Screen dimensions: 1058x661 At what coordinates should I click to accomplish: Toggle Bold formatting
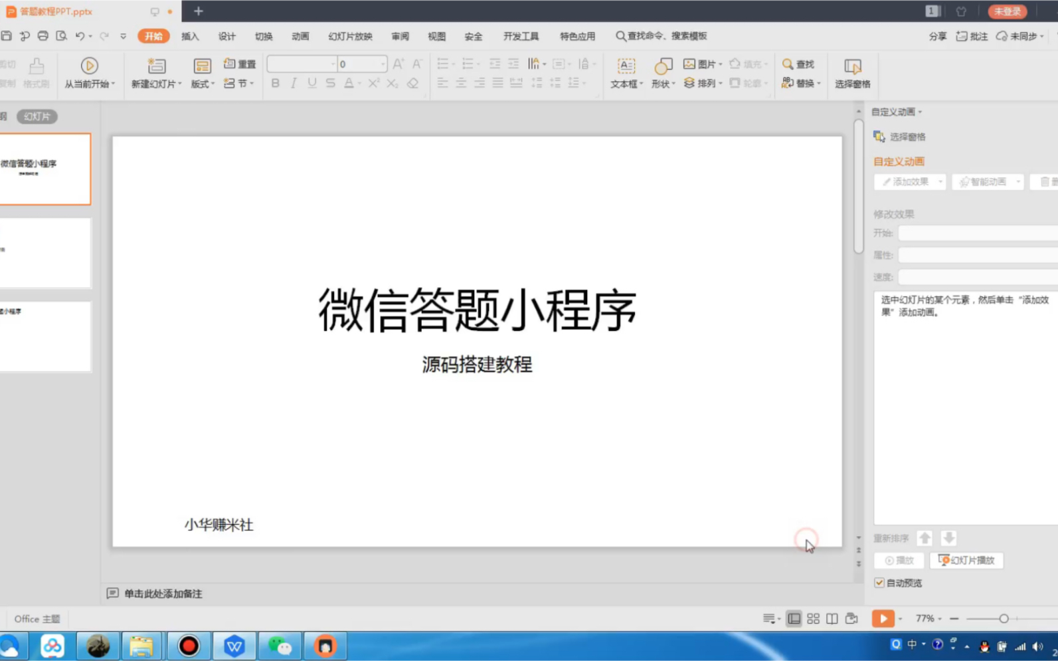coord(275,83)
